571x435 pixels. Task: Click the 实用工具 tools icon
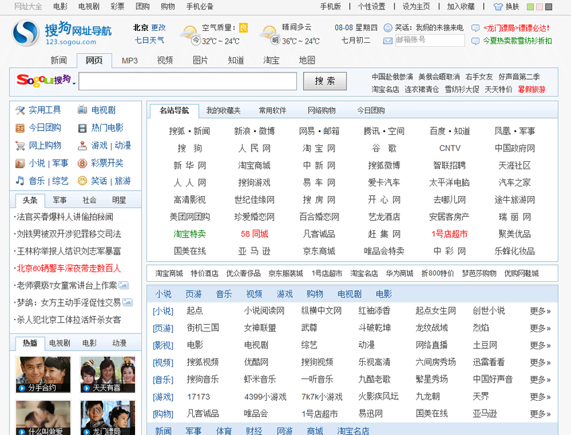(x=20, y=110)
